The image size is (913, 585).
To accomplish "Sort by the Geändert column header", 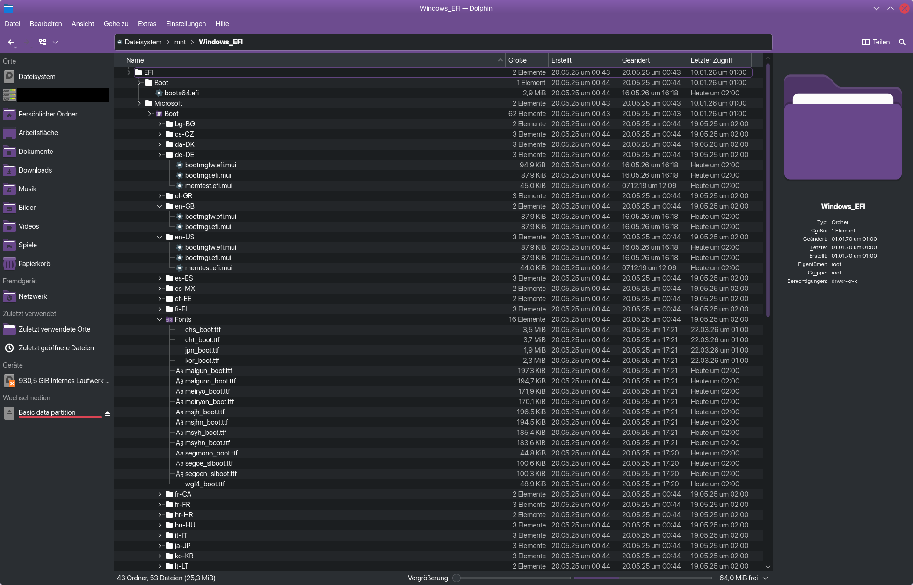I will point(653,60).
